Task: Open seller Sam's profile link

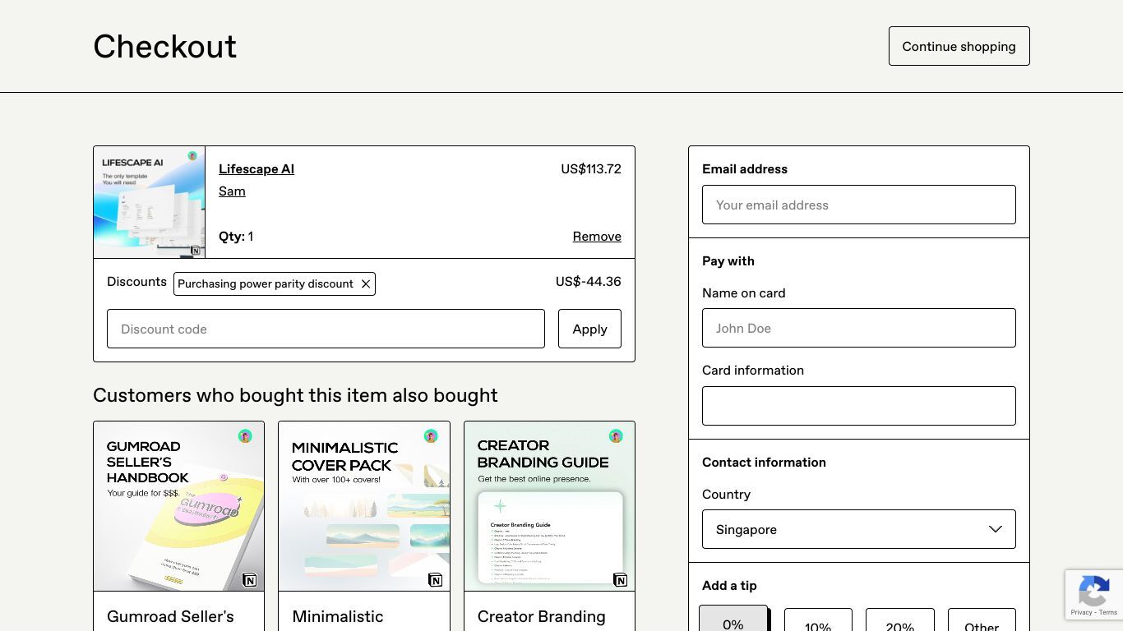Action: click(x=232, y=191)
